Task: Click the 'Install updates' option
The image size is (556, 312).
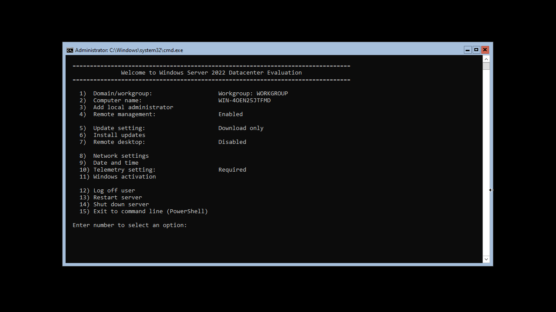Action: click(x=113, y=135)
